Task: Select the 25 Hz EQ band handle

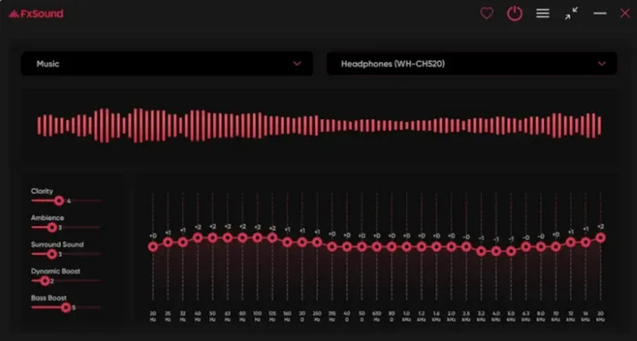Action: [x=167, y=243]
